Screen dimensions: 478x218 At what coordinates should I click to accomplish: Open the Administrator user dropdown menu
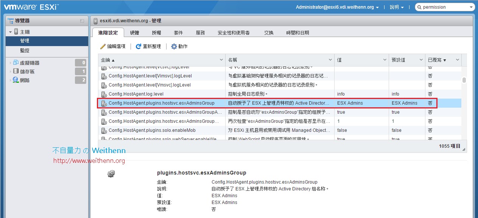coord(337,7)
